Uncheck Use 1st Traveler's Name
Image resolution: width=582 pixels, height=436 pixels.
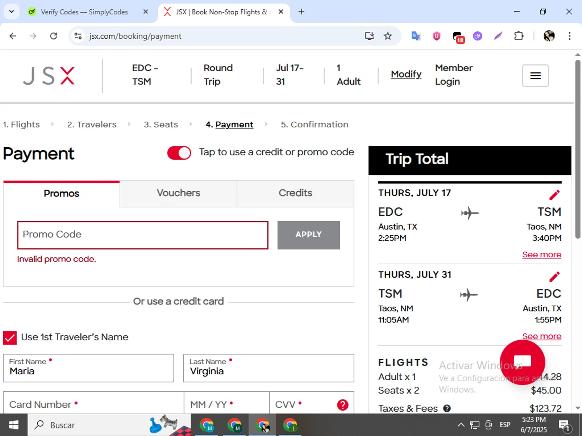coord(10,338)
